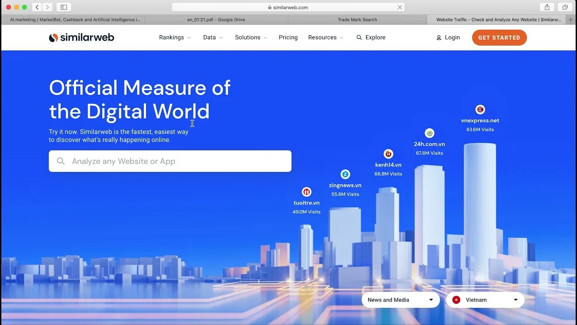Image resolution: width=577 pixels, height=325 pixels.
Task: Toggle the Safari sidebar button
Action: pyautogui.click(x=64, y=7)
